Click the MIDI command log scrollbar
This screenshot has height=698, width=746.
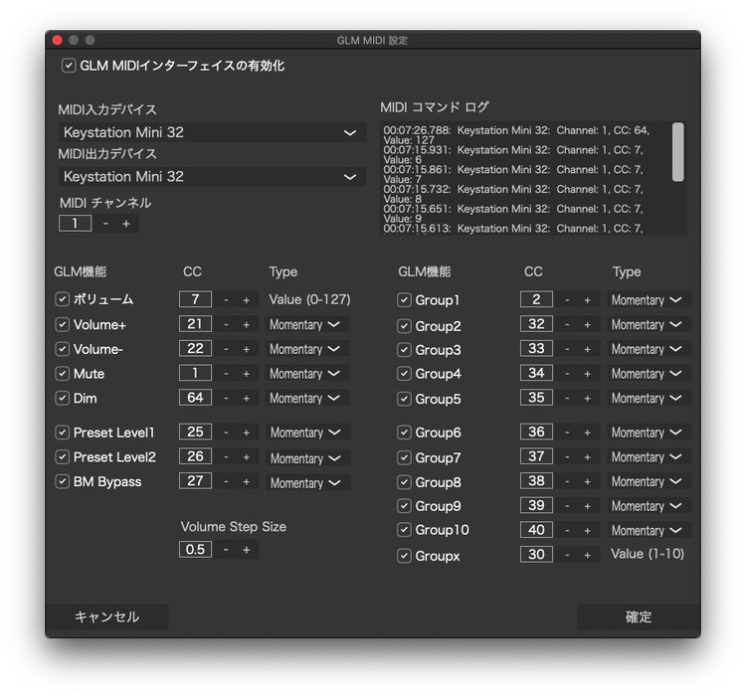coord(678,153)
